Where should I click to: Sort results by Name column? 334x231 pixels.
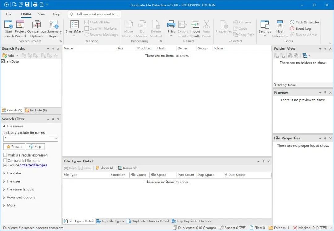pos(89,48)
